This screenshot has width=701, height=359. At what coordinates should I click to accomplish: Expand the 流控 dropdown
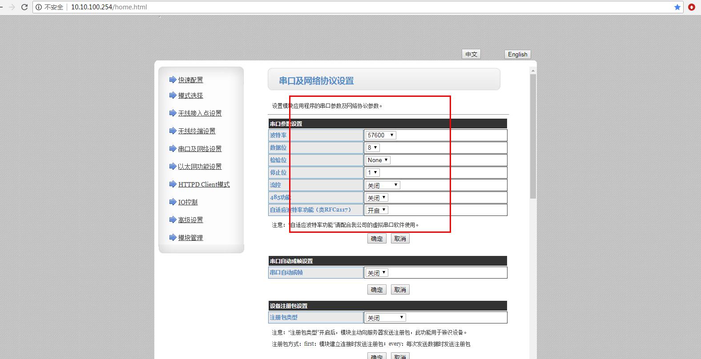click(383, 185)
